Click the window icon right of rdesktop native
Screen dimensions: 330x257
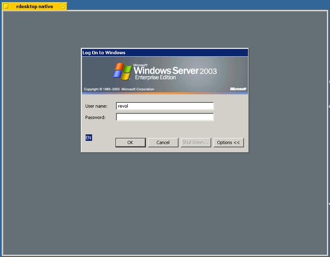(x=63, y=6)
